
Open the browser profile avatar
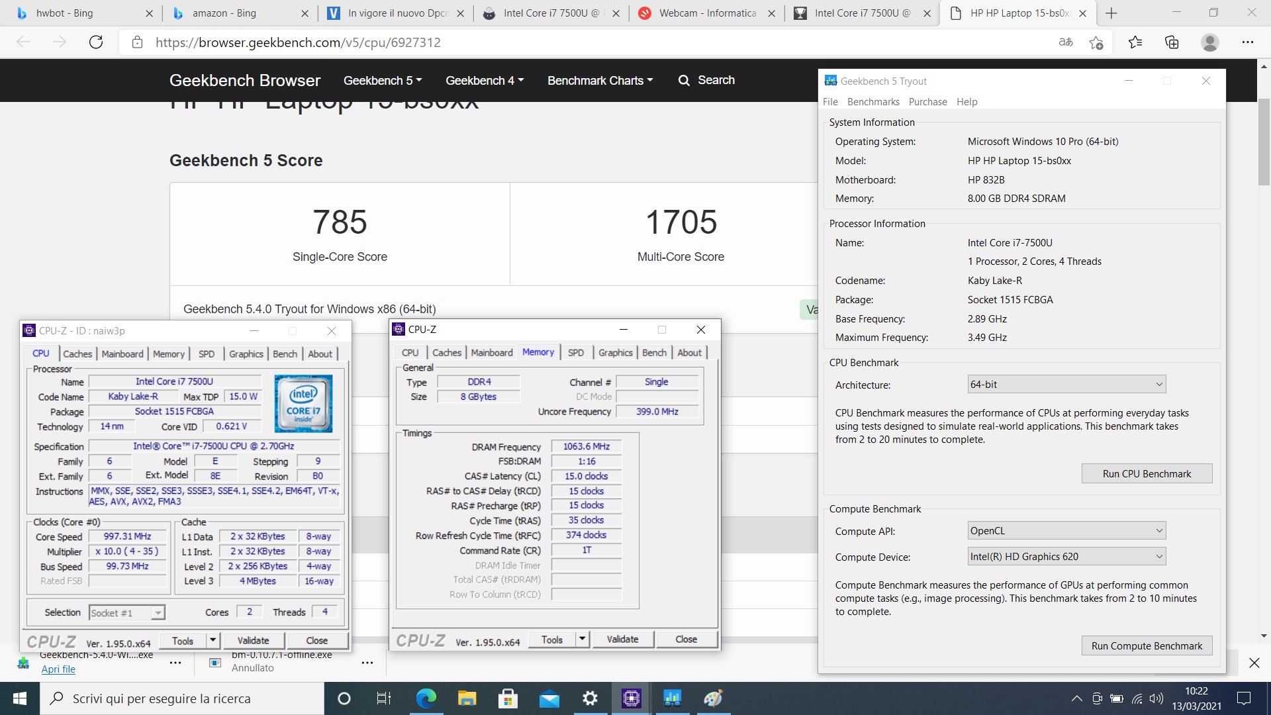(1210, 42)
